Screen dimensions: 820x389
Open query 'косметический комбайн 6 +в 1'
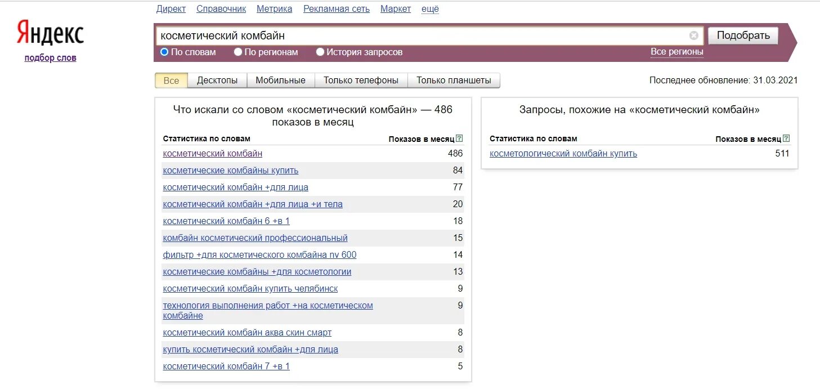pyautogui.click(x=226, y=221)
